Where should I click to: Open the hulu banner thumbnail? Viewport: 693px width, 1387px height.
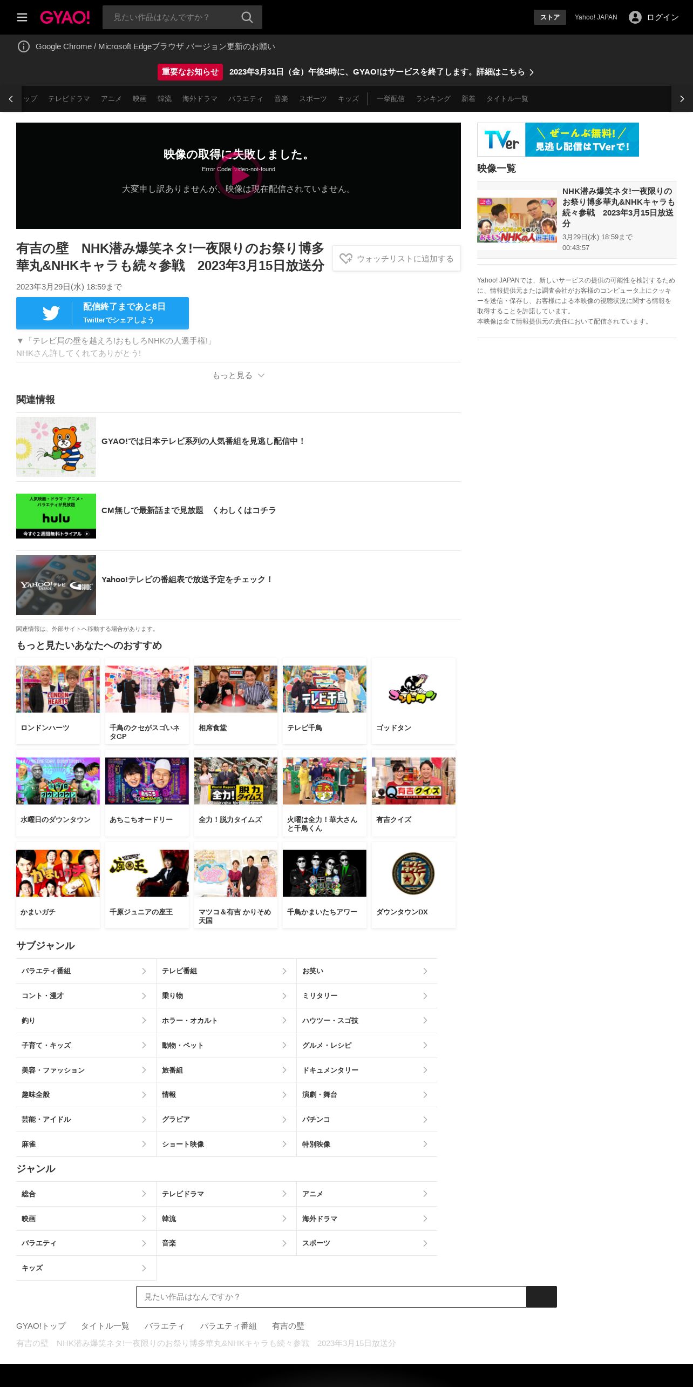[56, 516]
